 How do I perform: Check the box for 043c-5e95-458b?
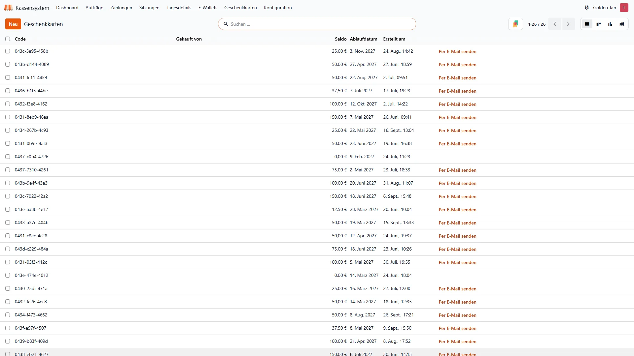(x=8, y=51)
